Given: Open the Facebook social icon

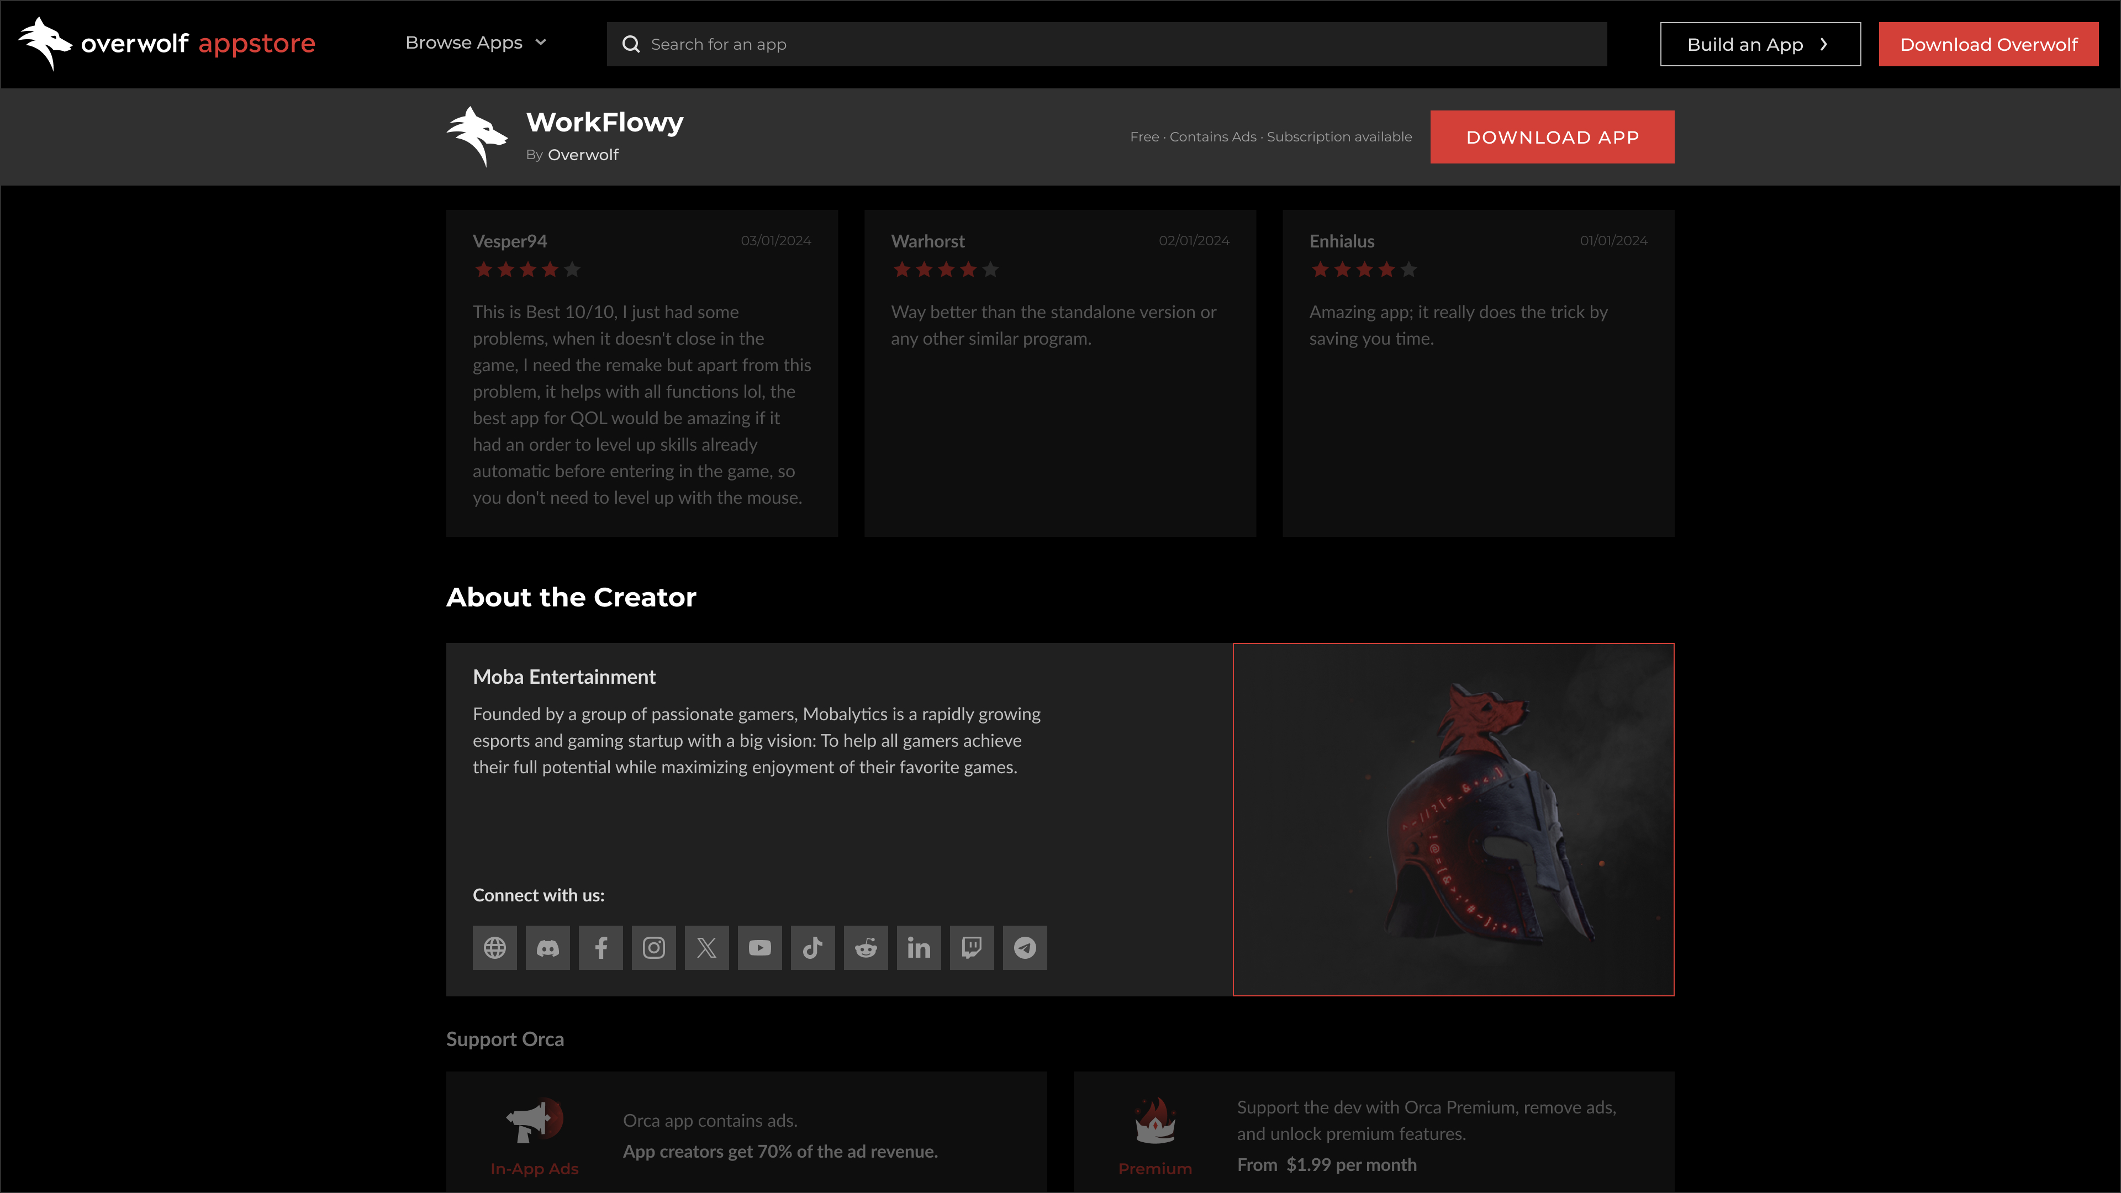Looking at the screenshot, I should pos(601,948).
